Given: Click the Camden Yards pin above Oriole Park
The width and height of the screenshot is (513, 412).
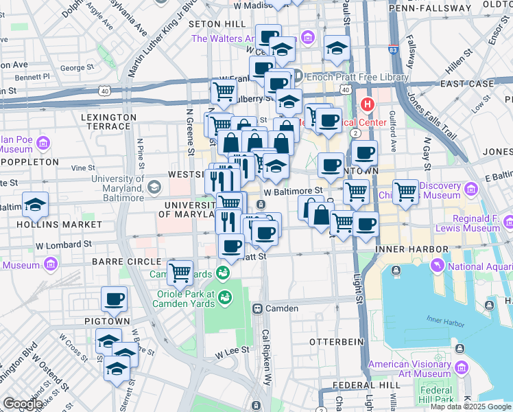Looking at the screenshot, I should [x=223, y=273].
